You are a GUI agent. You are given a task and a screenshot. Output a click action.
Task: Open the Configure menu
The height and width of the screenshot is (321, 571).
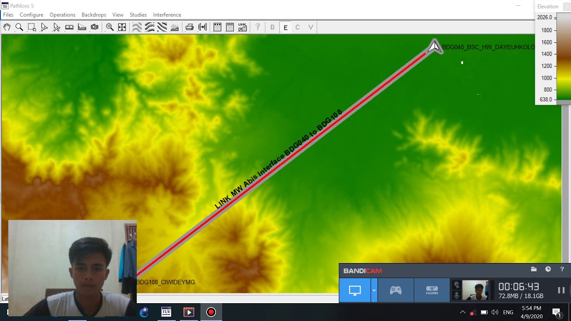tap(31, 15)
